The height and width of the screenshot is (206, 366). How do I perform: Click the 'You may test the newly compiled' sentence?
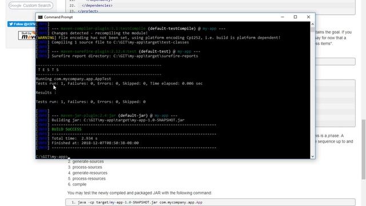[x=140, y=193]
